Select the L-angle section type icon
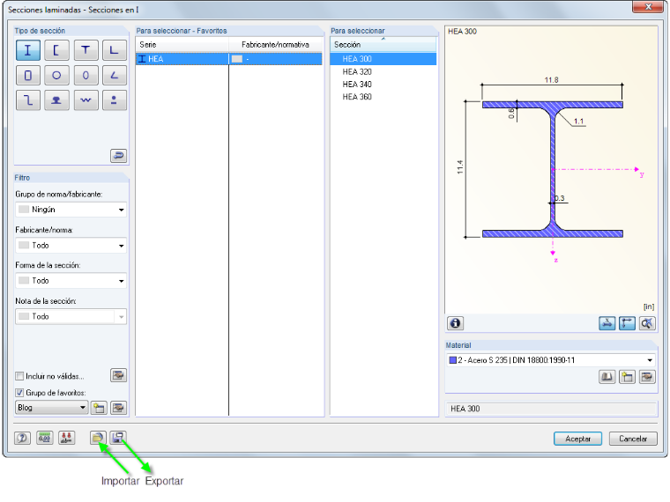Screen dimensions: 670x502 click(x=114, y=50)
